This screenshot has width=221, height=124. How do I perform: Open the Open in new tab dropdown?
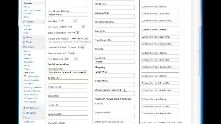74,53
